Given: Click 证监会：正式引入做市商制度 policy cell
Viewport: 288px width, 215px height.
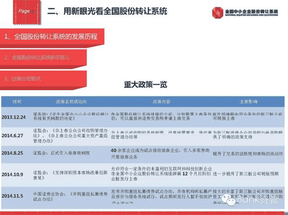Looking at the screenshot, I should 61,153.
